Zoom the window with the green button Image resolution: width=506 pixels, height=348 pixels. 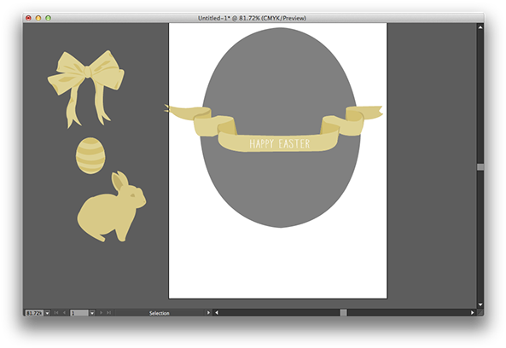click(x=48, y=18)
